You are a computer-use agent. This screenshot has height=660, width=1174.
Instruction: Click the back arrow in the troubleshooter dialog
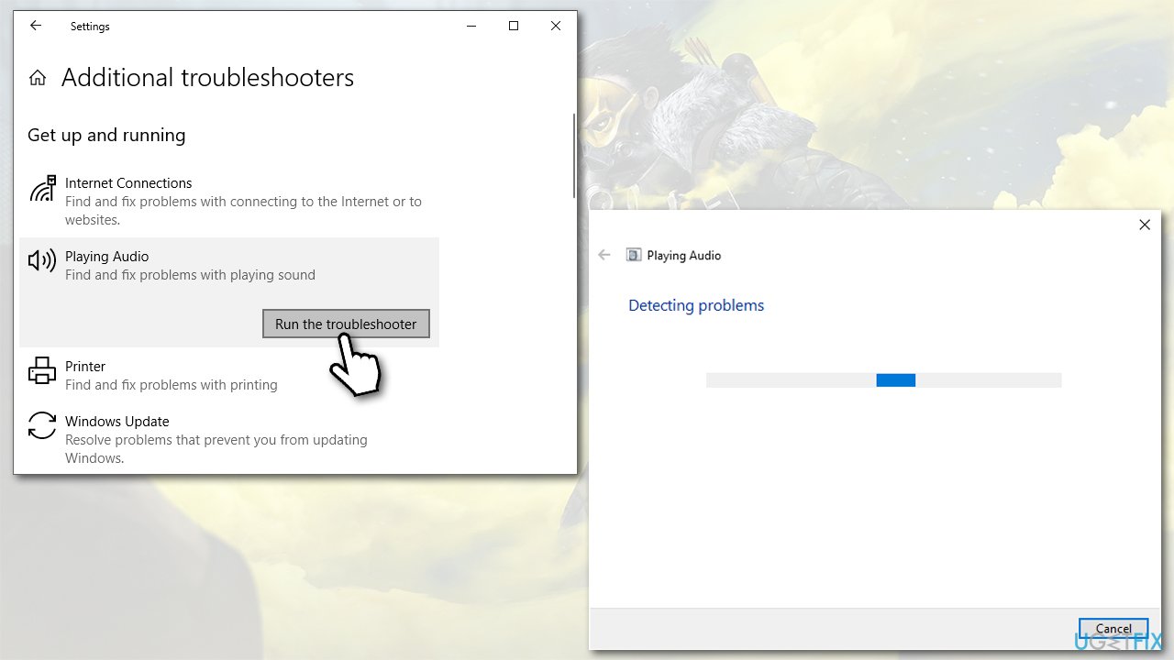(604, 255)
